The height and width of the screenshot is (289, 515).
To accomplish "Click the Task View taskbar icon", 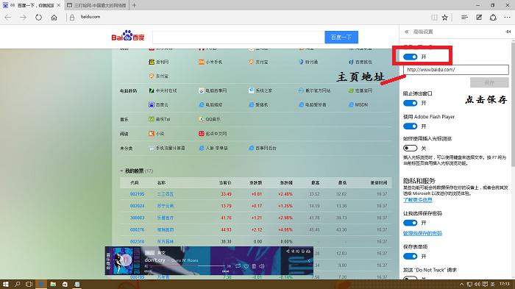I will (29, 284).
